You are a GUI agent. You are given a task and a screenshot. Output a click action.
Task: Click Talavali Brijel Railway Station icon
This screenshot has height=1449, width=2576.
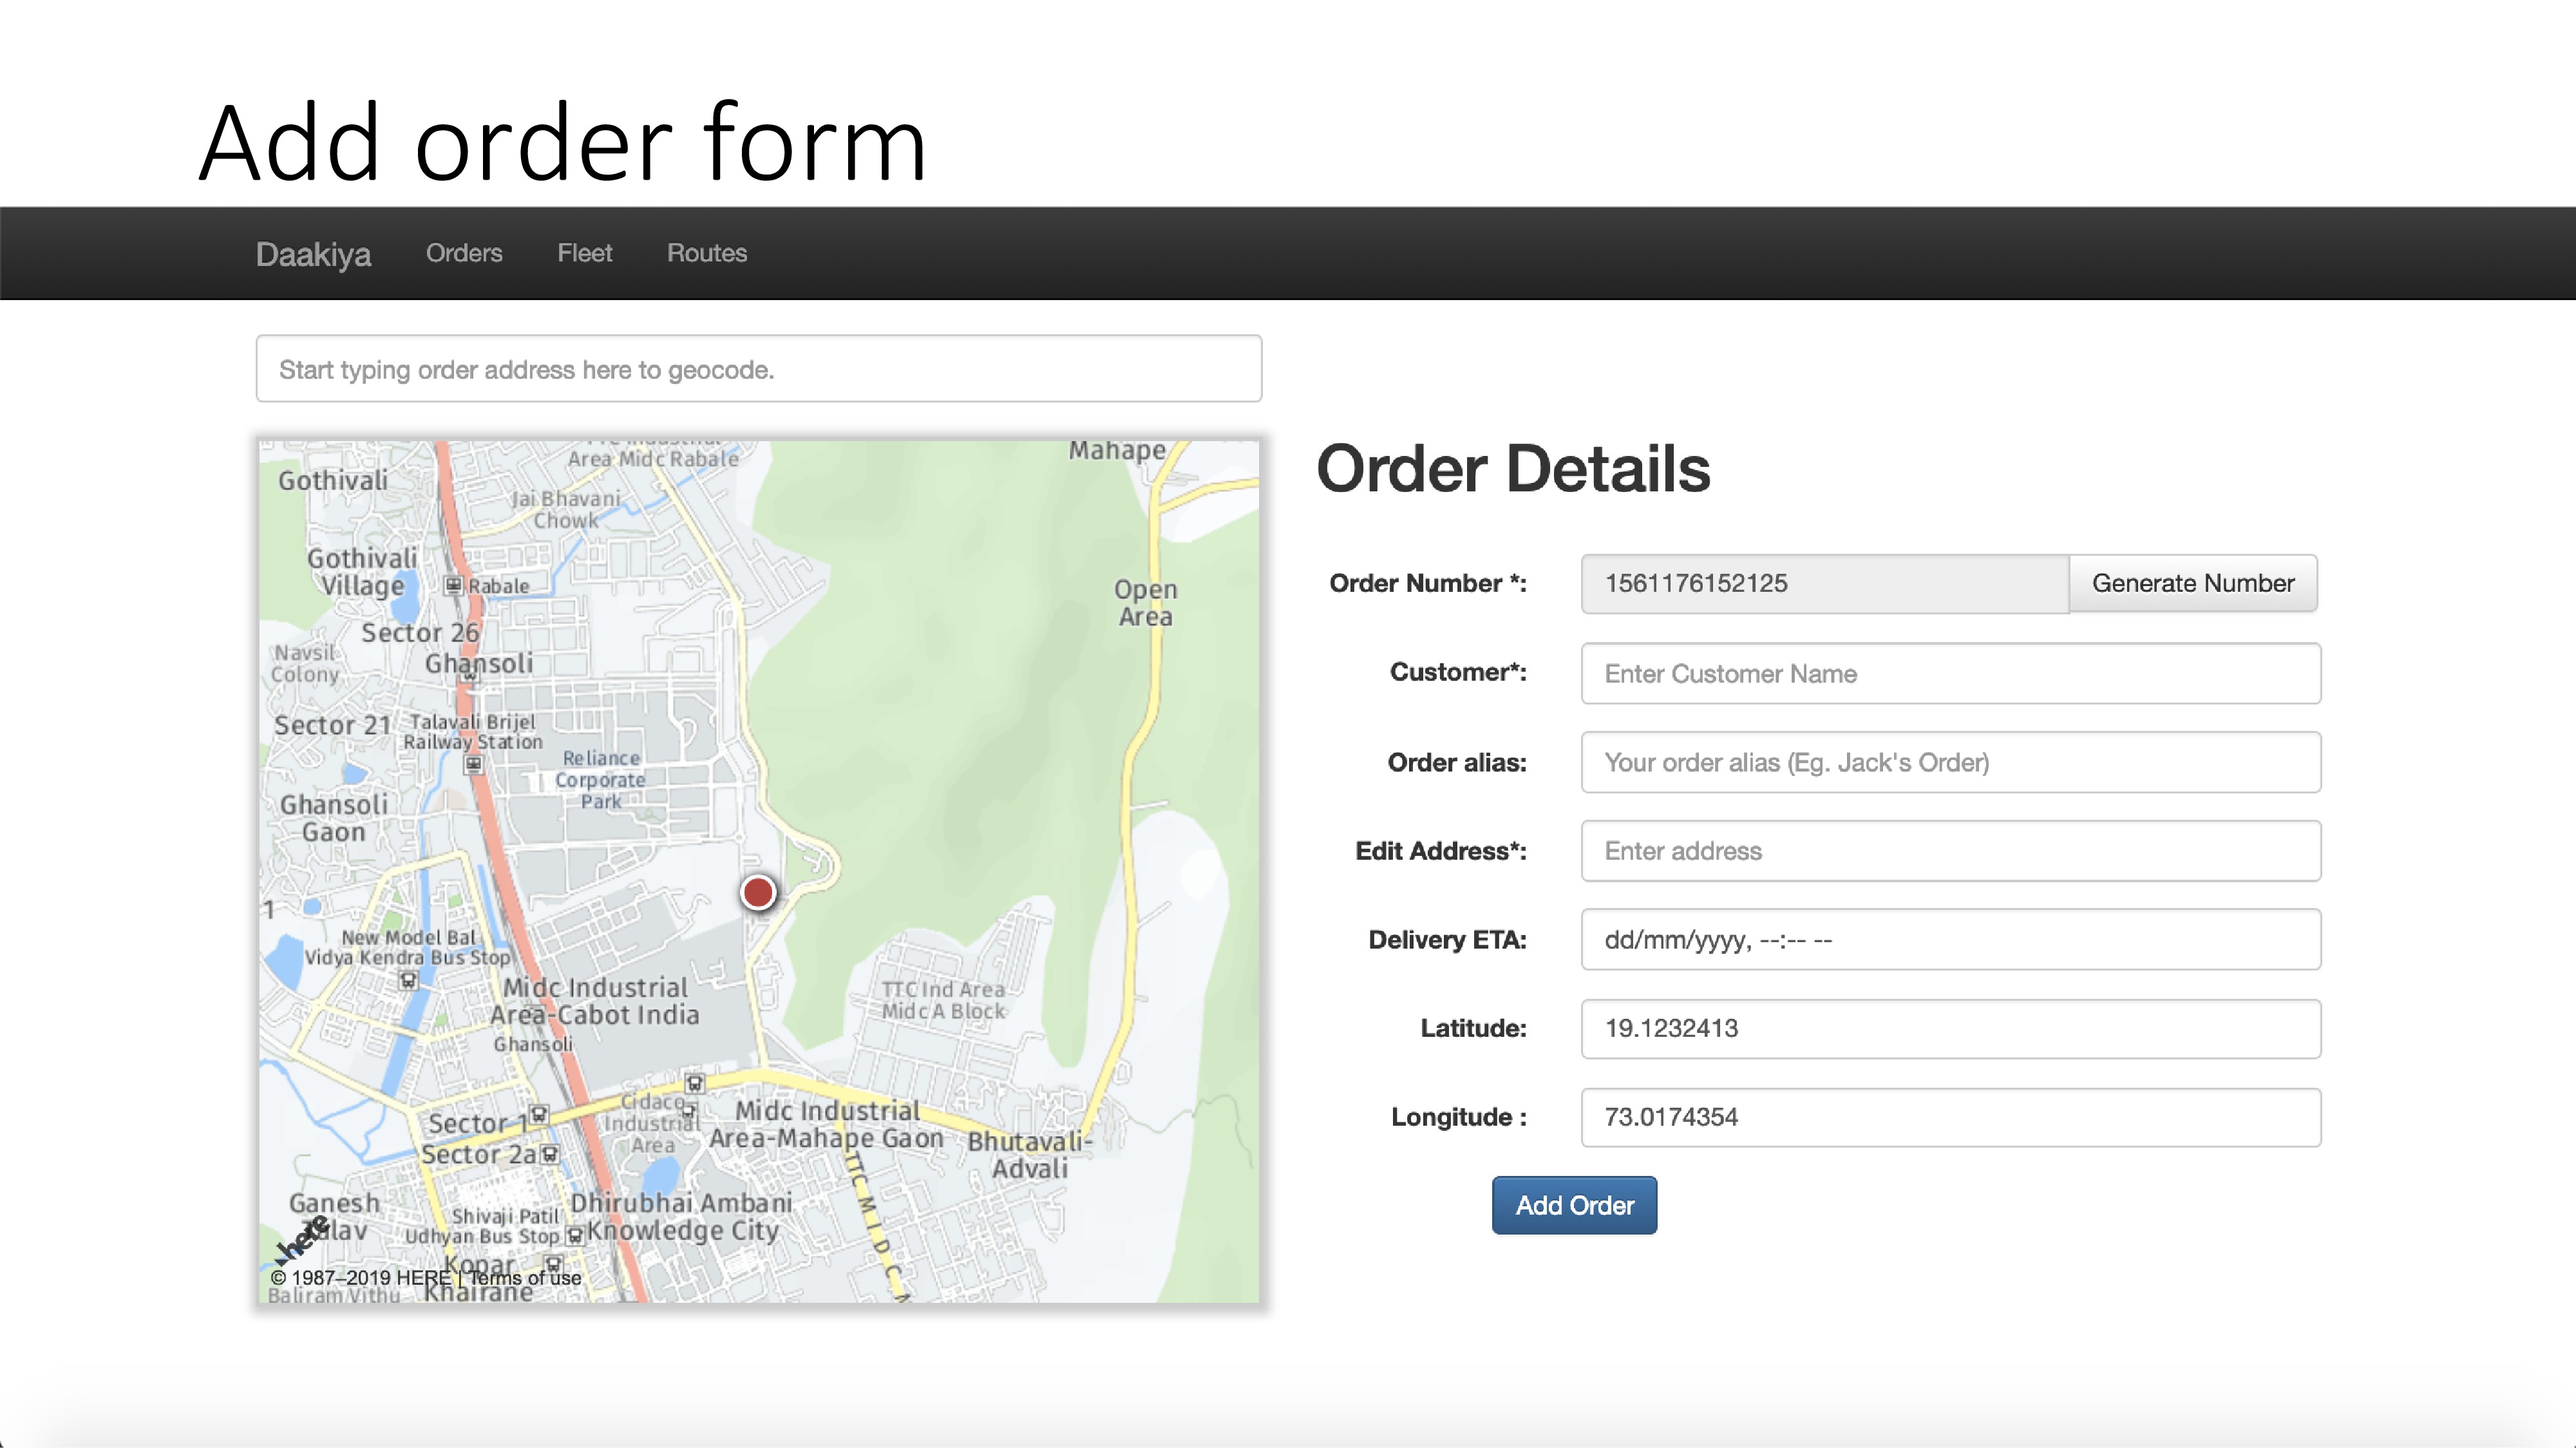[x=474, y=765]
